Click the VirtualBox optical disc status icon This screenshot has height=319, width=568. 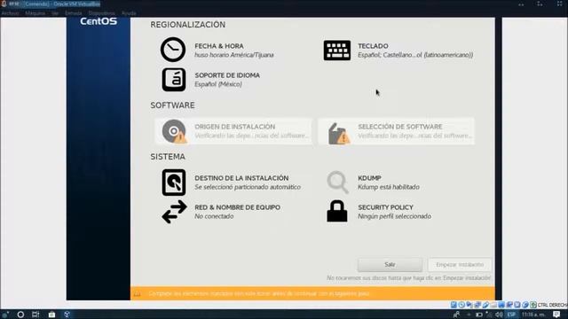(x=461, y=305)
